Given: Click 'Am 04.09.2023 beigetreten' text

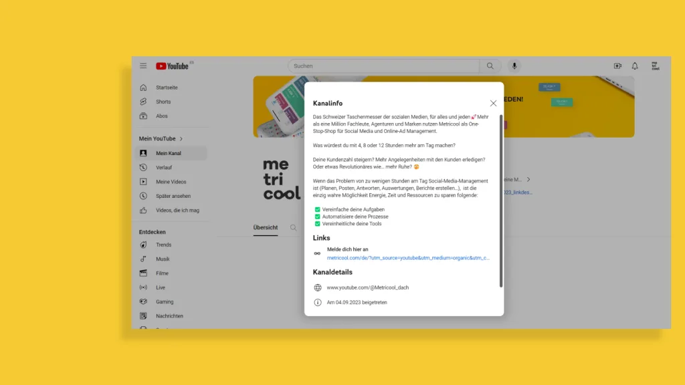Looking at the screenshot, I should tap(357, 303).
